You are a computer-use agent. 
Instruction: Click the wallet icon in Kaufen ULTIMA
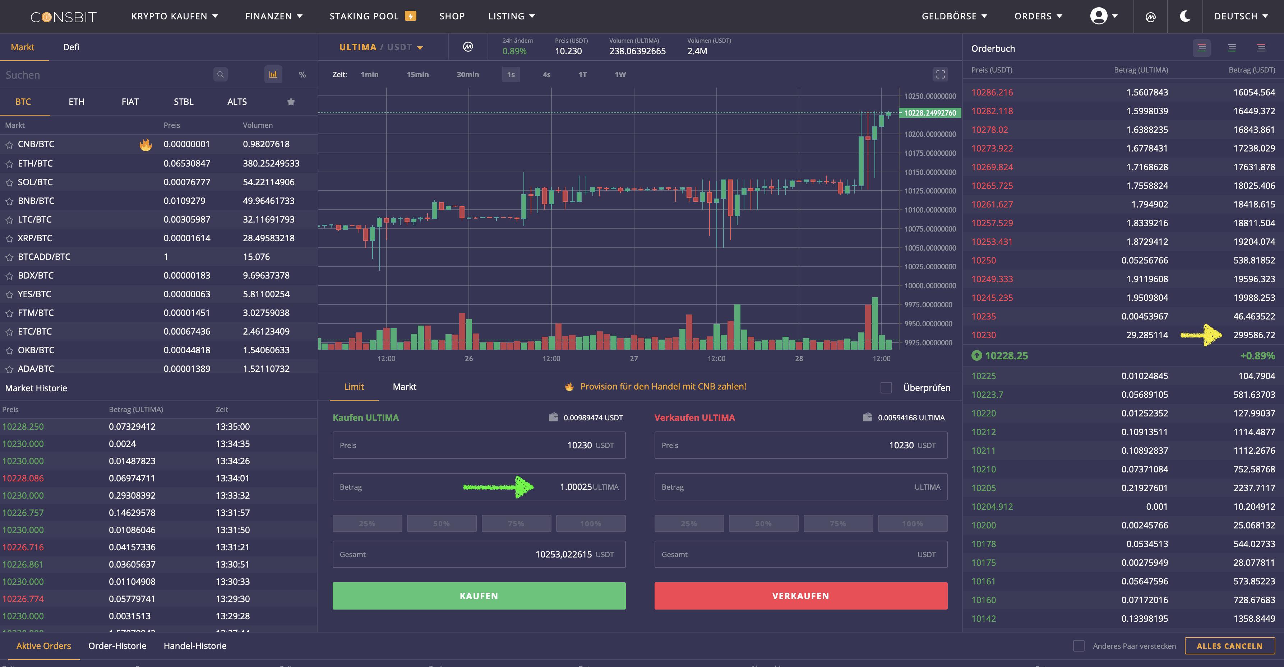[553, 418]
